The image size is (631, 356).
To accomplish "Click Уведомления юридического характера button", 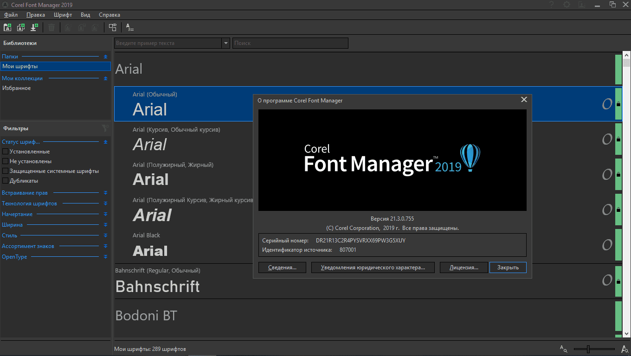I will click(373, 267).
